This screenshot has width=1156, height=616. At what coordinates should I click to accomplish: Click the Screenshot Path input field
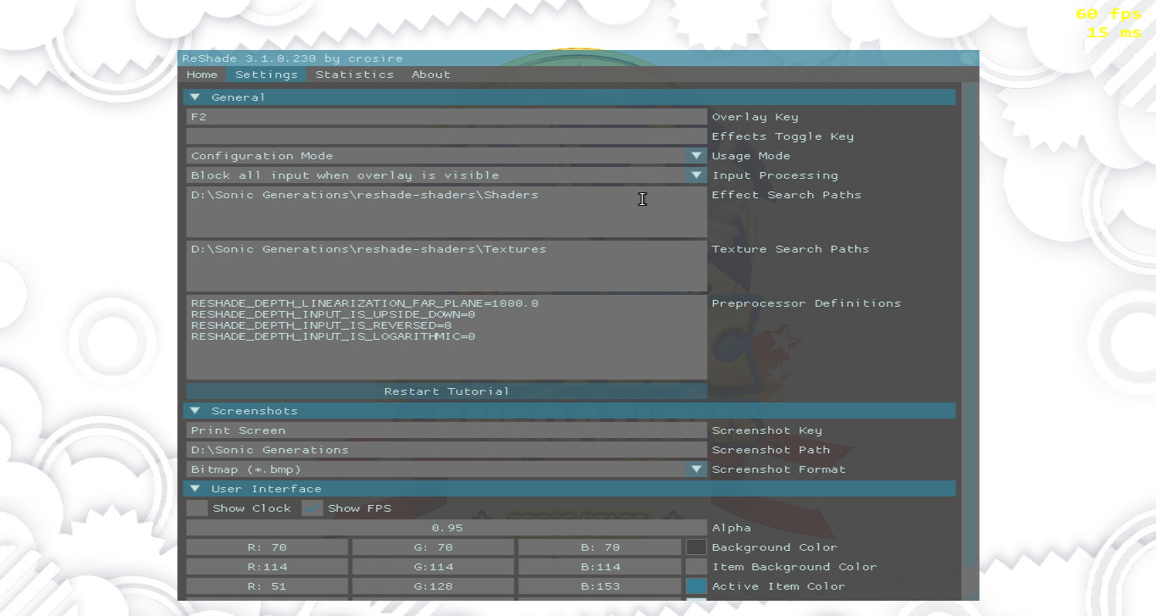(x=446, y=450)
